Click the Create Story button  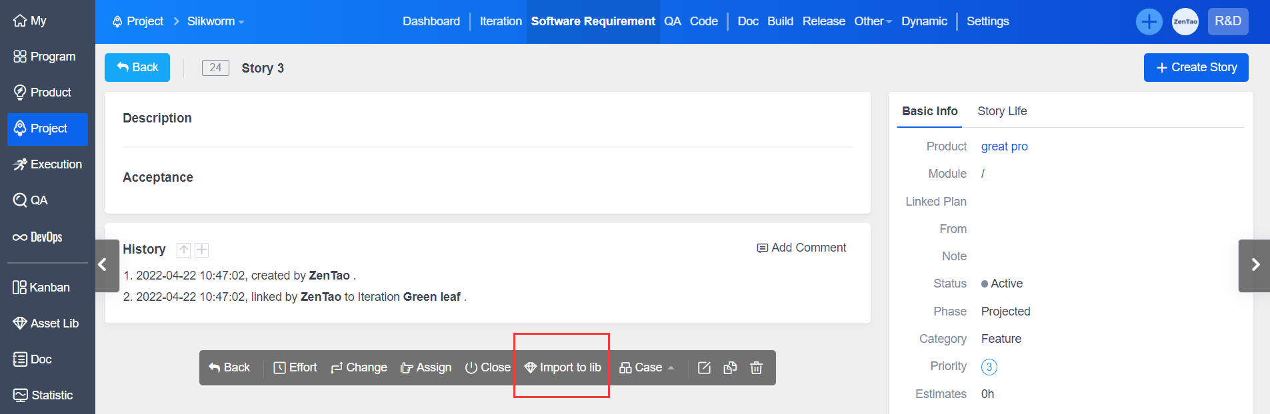coord(1196,68)
